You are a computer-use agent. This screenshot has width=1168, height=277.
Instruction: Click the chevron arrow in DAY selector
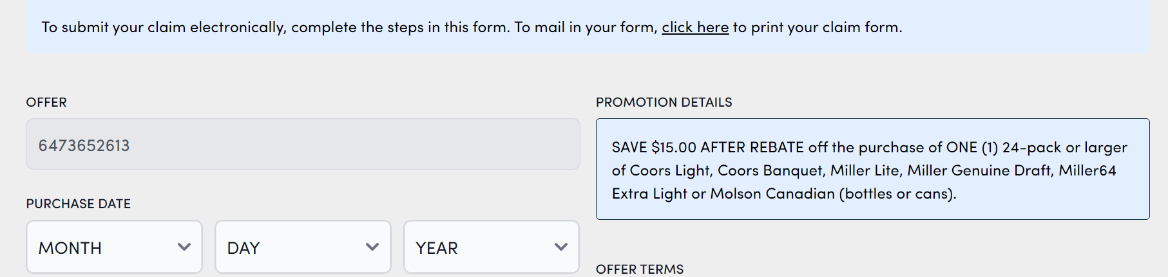click(372, 247)
